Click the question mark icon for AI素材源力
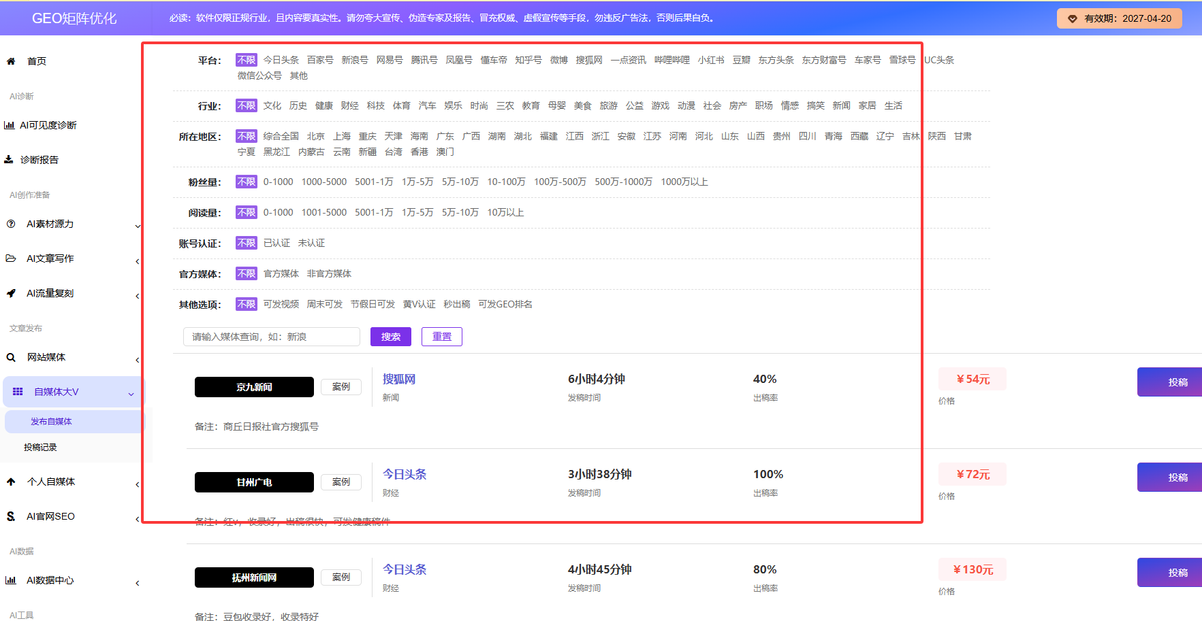 pos(11,224)
